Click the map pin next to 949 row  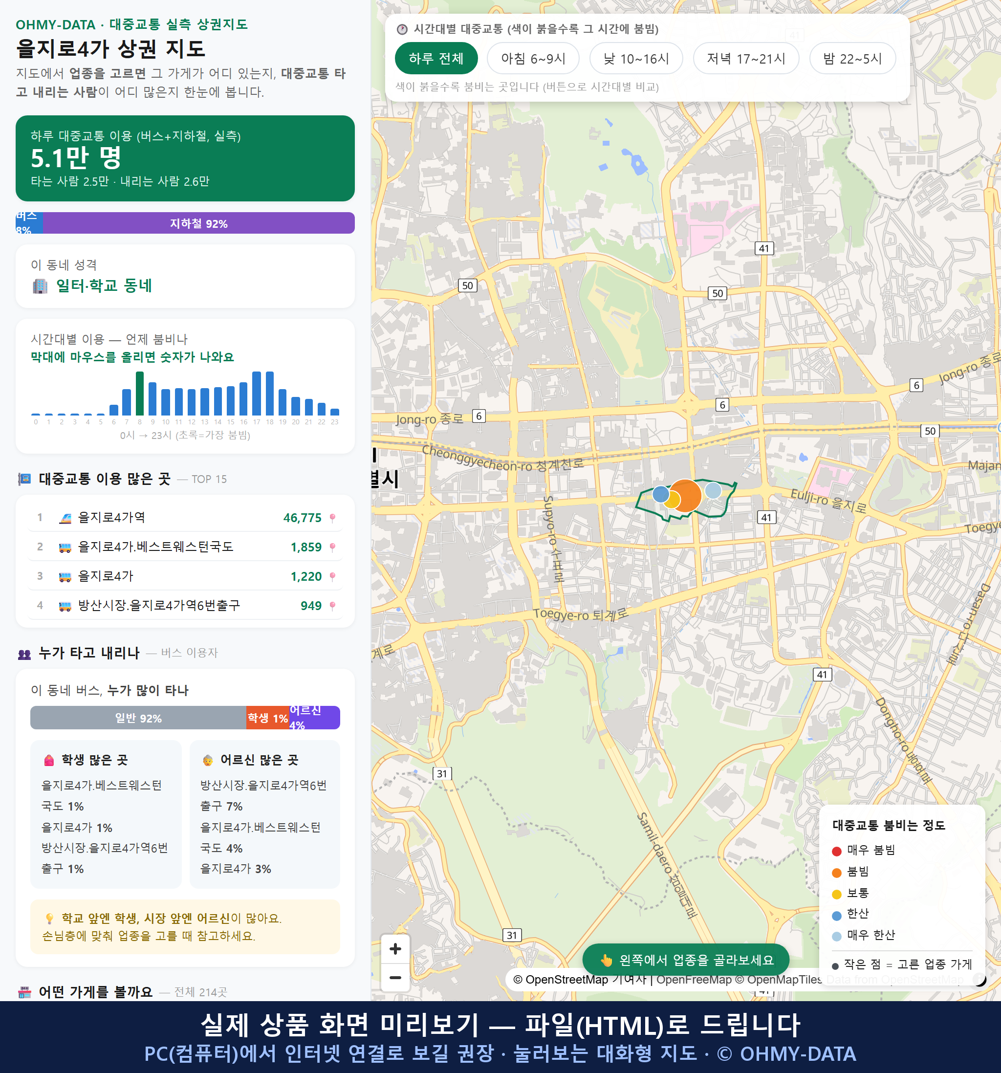click(x=332, y=606)
